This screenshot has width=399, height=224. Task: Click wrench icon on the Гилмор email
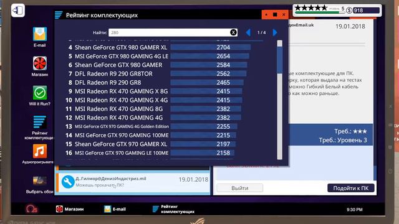pos(68,182)
